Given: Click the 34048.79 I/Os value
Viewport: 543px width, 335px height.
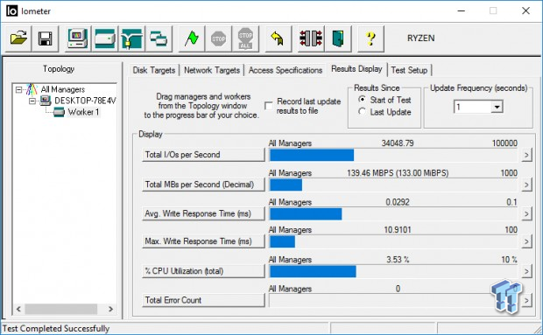Looking at the screenshot, I should pyautogui.click(x=398, y=143).
